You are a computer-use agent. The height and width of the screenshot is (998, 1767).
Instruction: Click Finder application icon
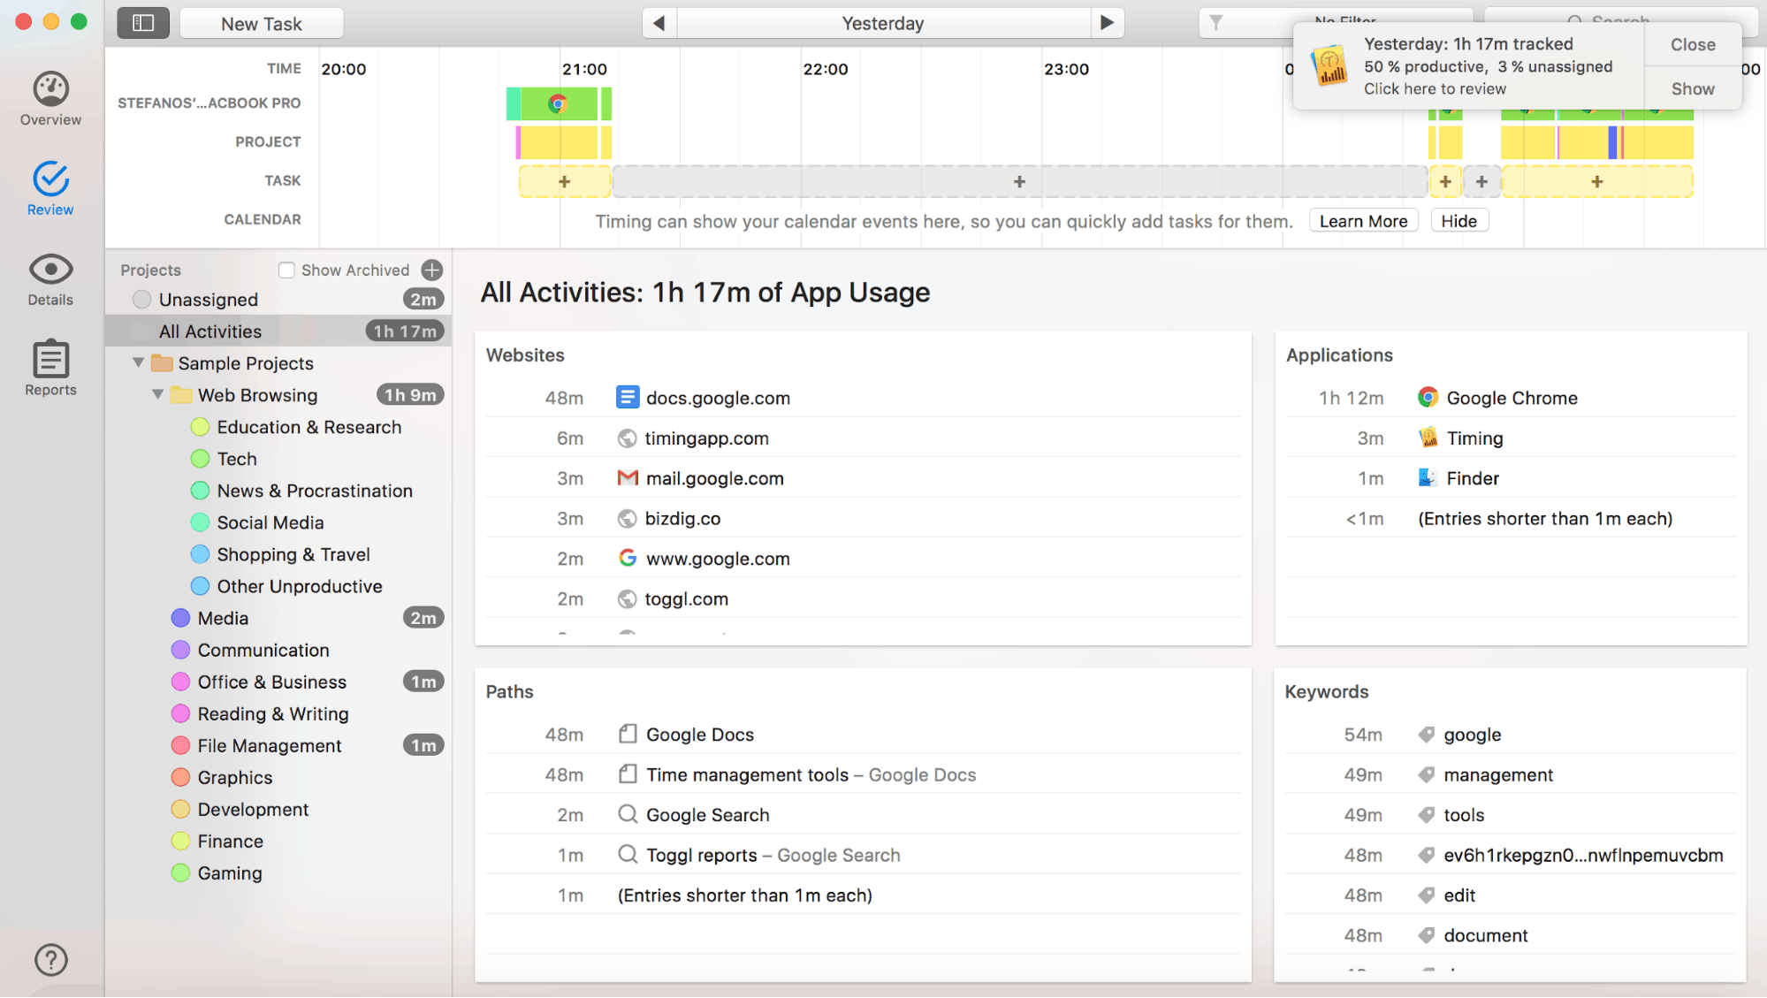click(x=1428, y=477)
